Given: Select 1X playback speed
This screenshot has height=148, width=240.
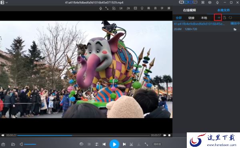Looking at the screenshot, I should pos(121,8).
